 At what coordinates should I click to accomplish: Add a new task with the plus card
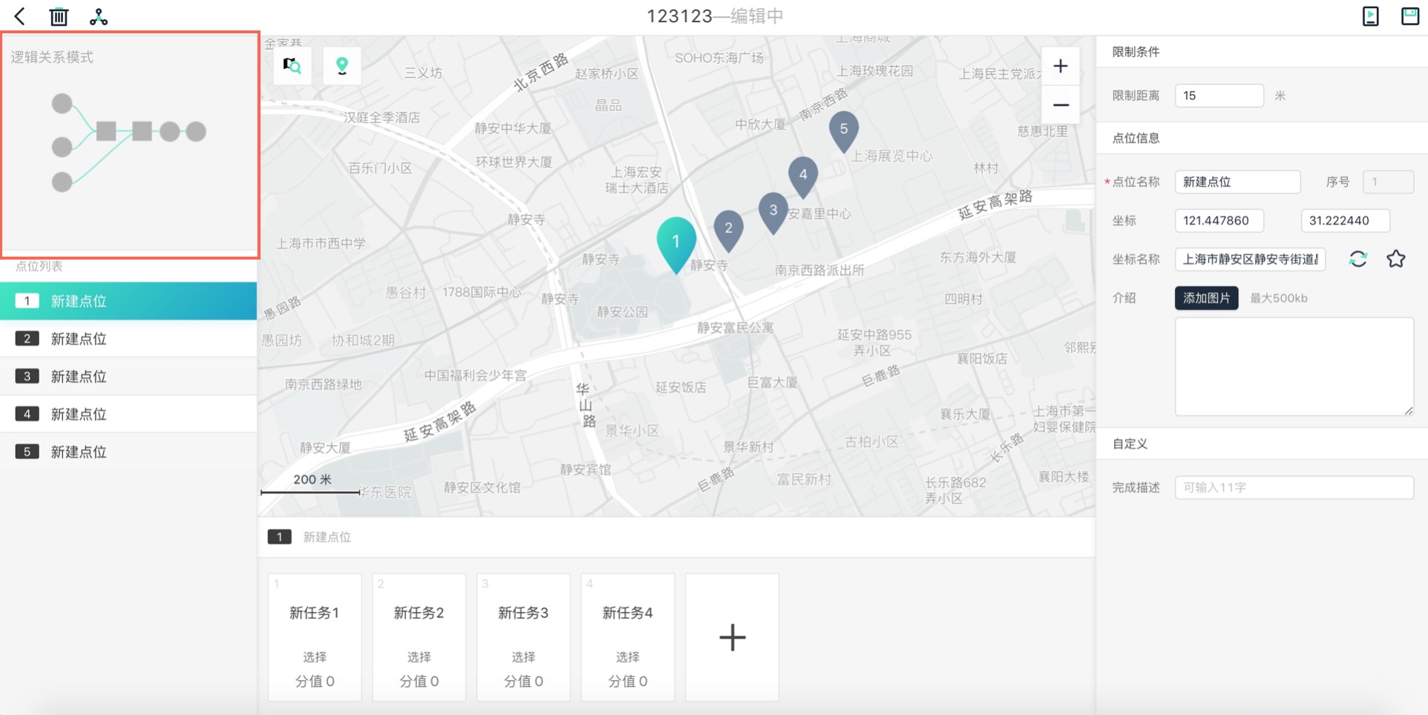[731, 636]
